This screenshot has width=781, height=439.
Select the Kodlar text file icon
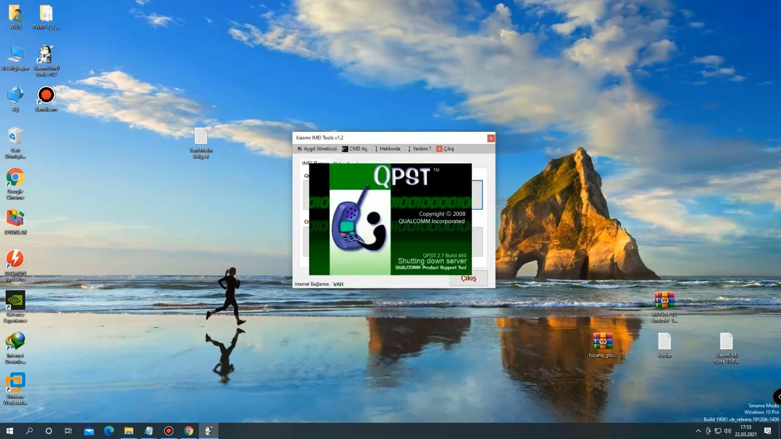(664, 344)
